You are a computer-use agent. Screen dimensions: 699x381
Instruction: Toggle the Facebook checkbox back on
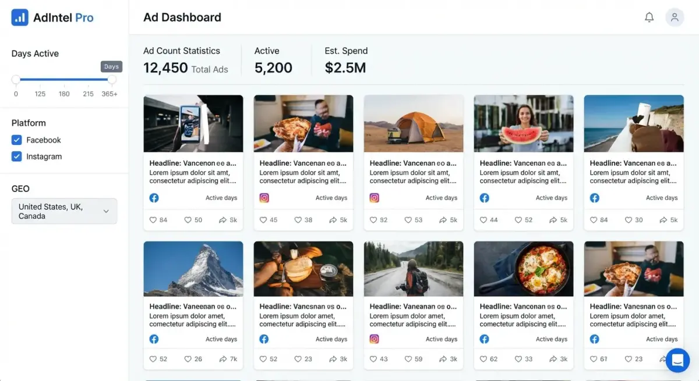pos(16,140)
